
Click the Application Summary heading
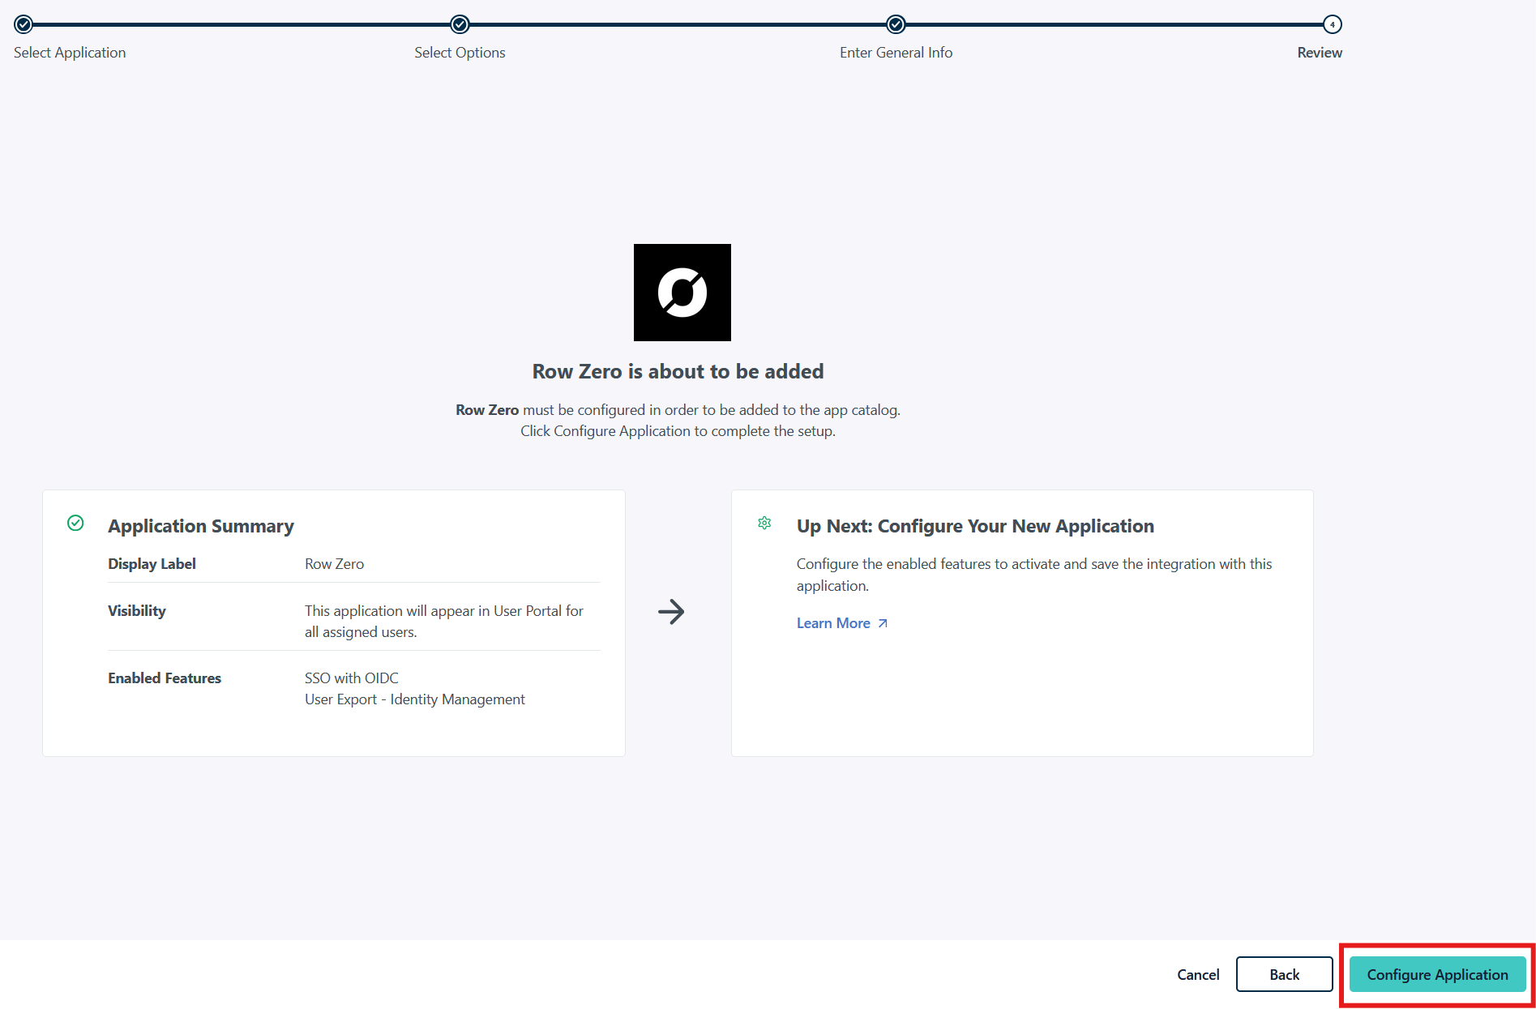[x=201, y=526]
